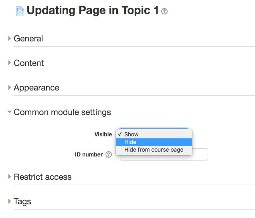The image size is (255, 218).
Task: Expand the Restrict access triangle
Action: (10, 177)
